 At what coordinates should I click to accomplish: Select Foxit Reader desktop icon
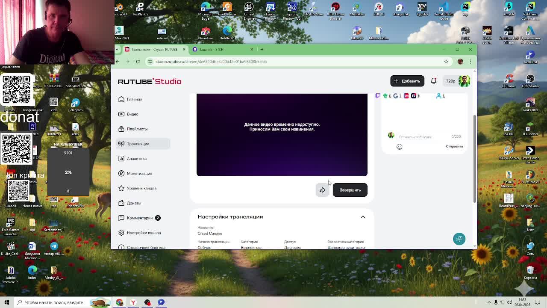(x=227, y=9)
